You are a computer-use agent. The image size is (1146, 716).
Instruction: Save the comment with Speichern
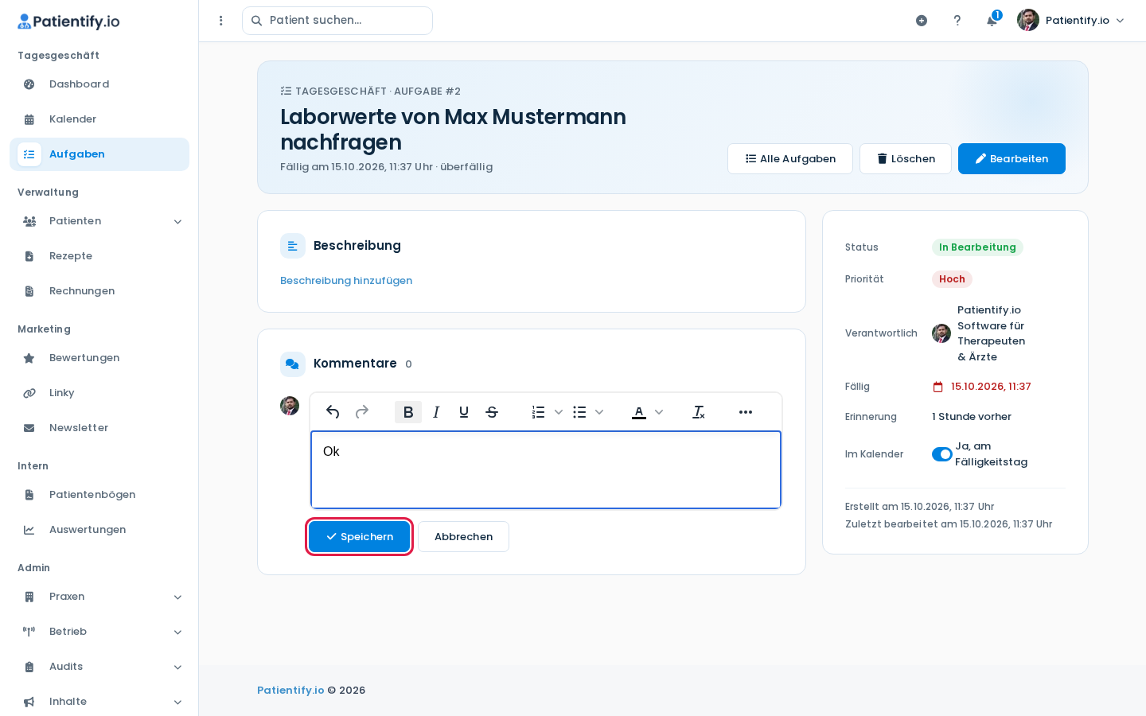coord(359,537)
